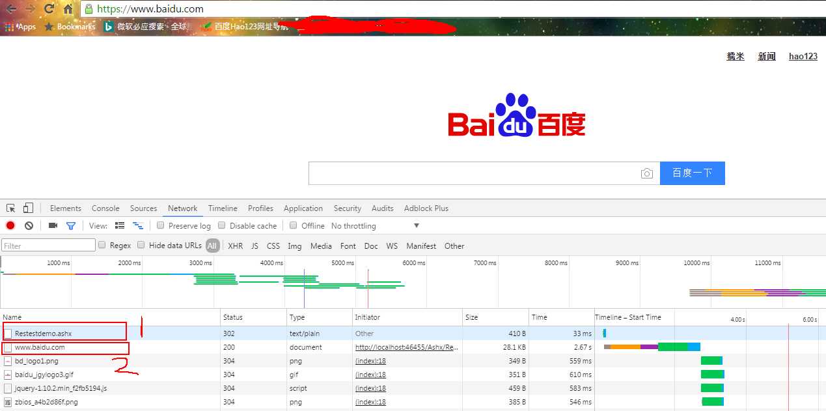This screenshot has height=411, width=826.
Task: Select the www.baidu.com request row
Action: [413, 347]
